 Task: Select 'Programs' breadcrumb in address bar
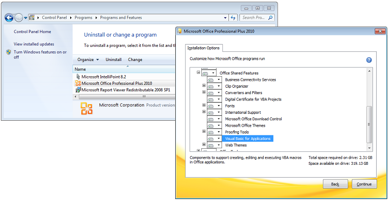pos(83,17)
